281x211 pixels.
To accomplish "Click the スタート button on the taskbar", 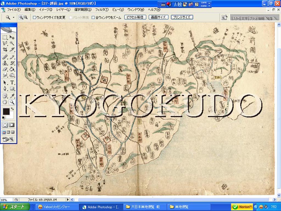I will coord(15,207).
